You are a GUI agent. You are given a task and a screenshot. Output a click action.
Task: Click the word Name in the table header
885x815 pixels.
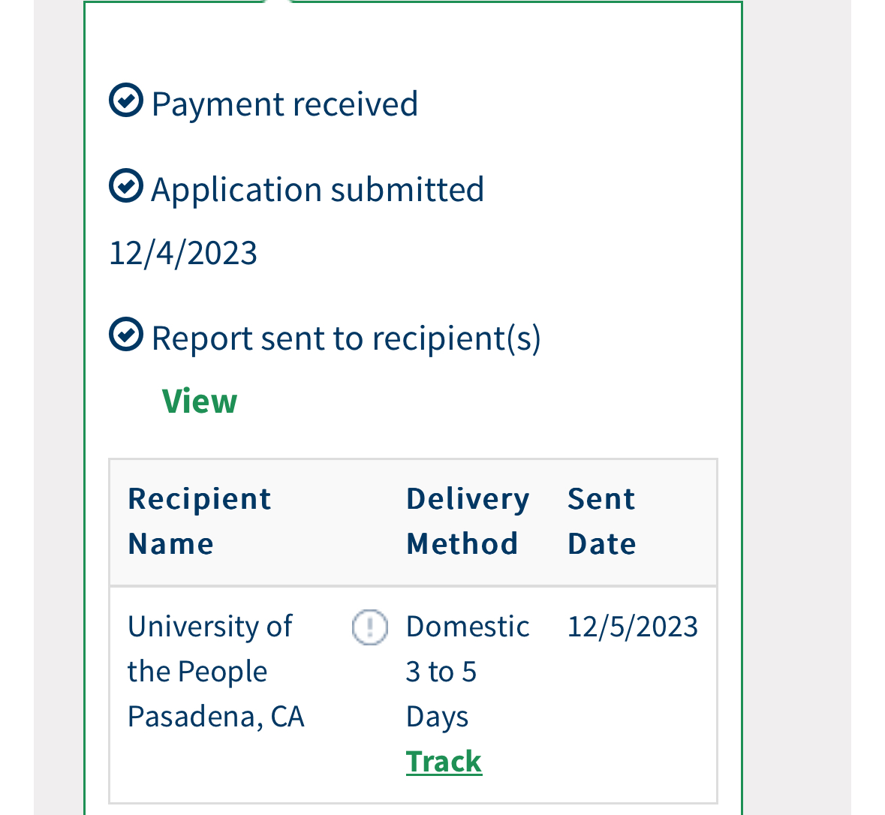tap(171, 544)
